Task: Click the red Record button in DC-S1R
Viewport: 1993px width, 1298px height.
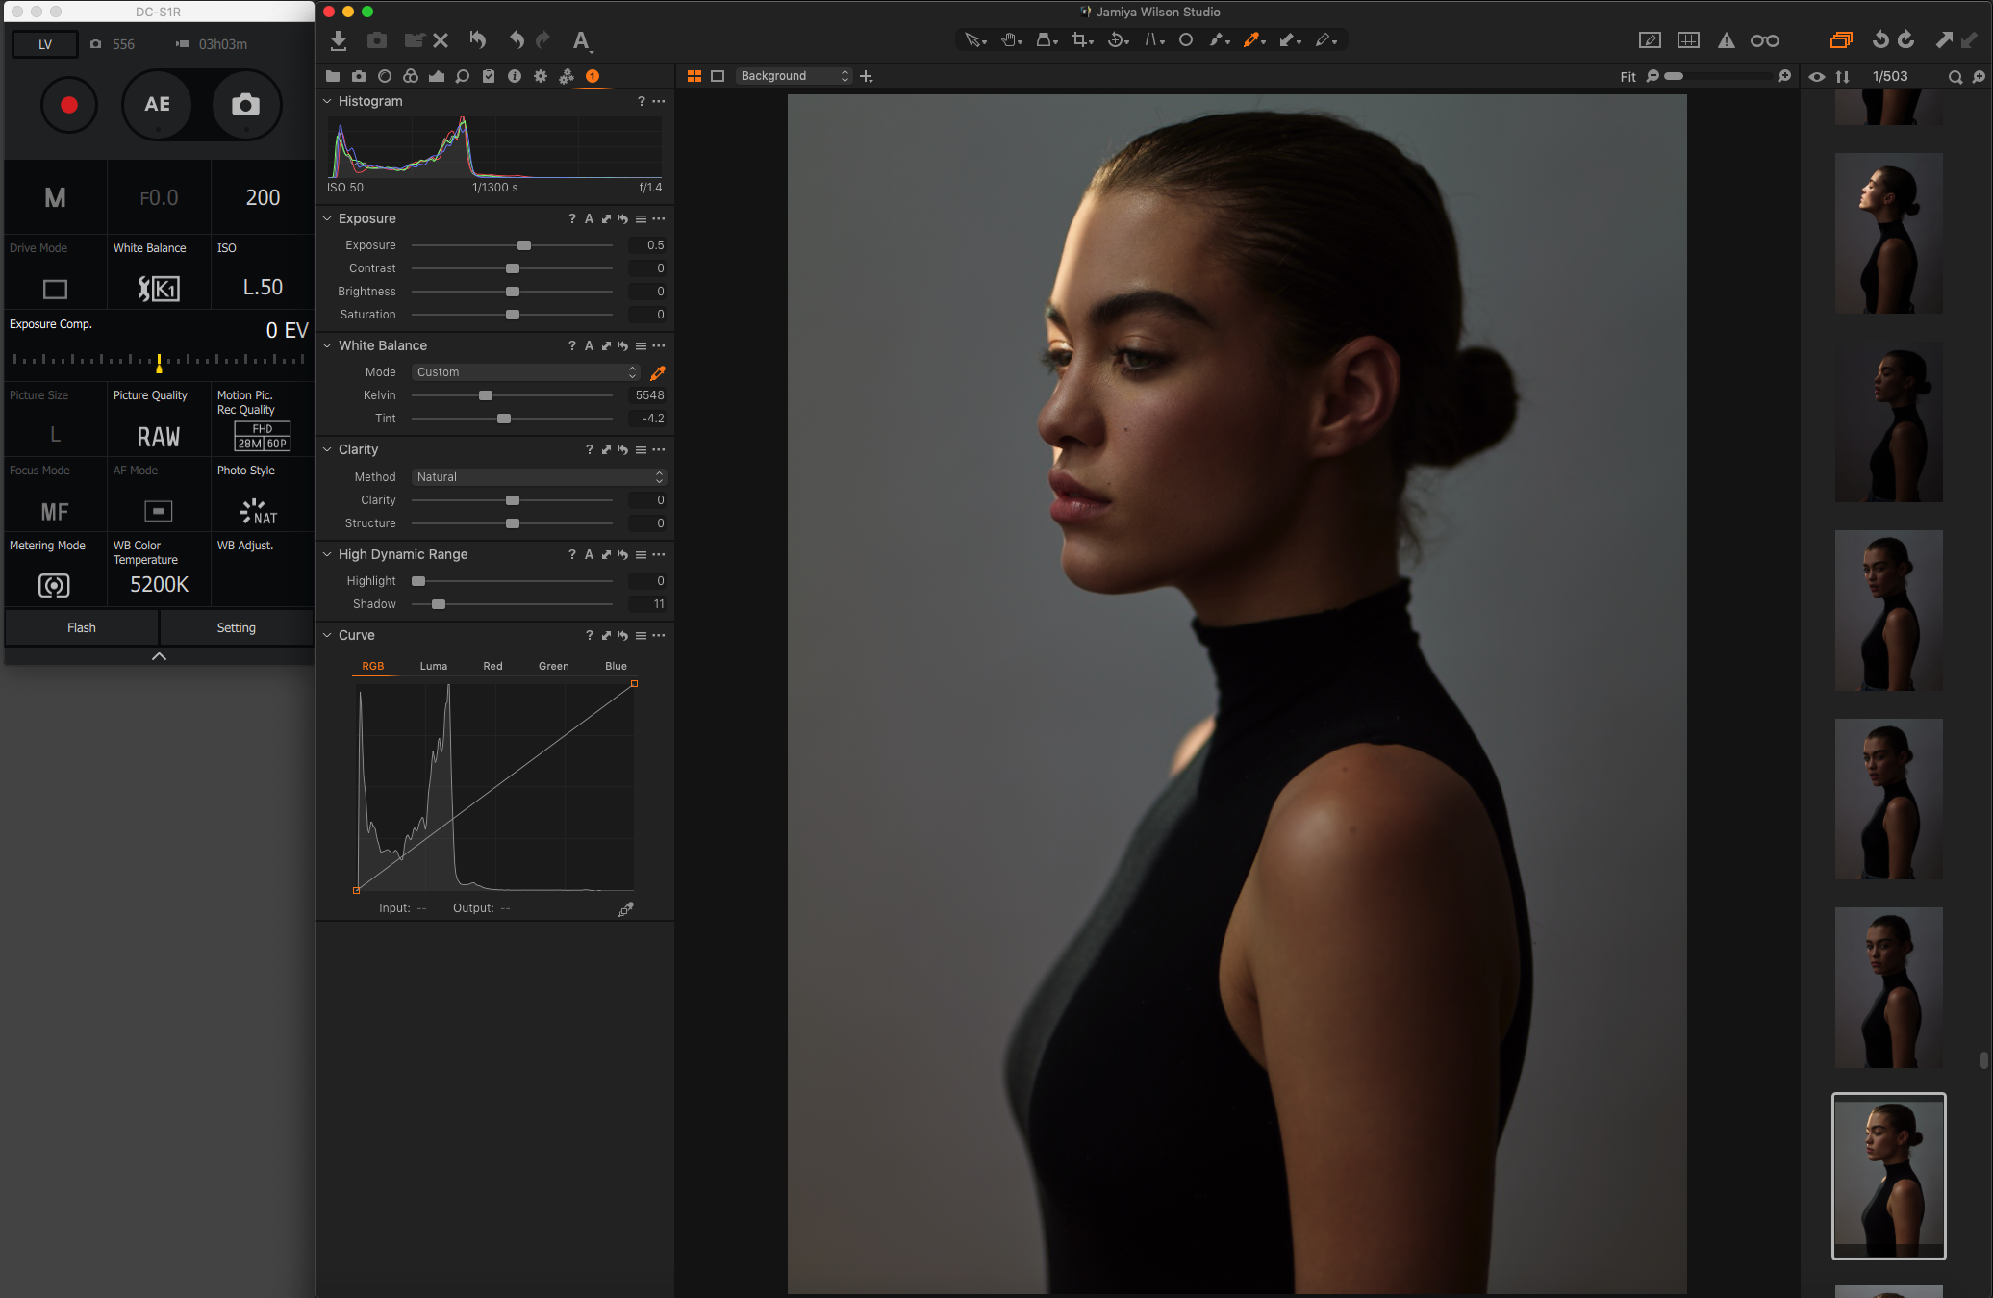Action: tap(69, 105)
